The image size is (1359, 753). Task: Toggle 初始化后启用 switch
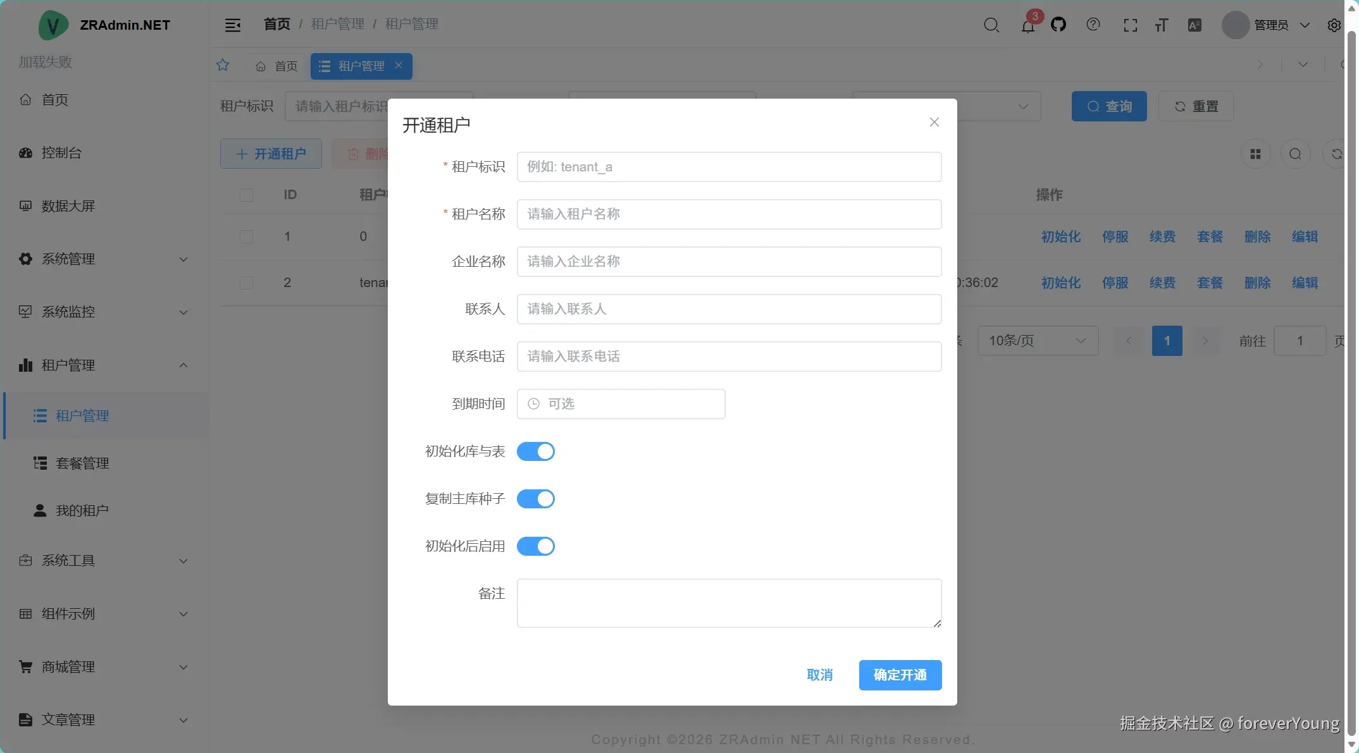pyautogui.click(x=536, y=546)
